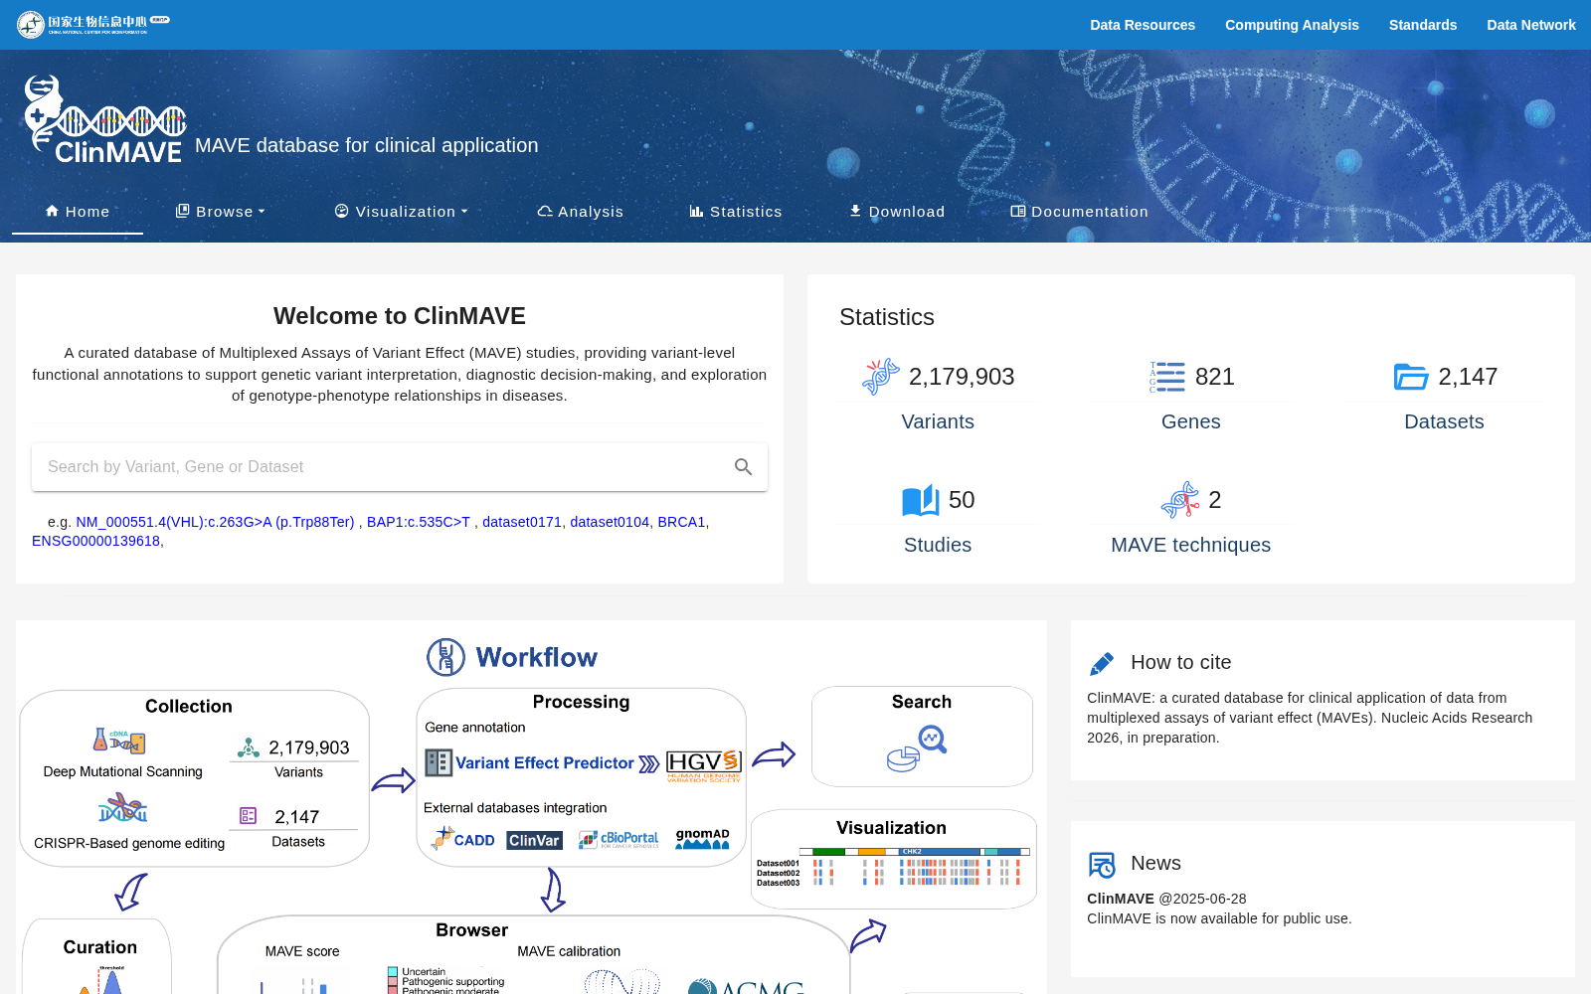The height and width of the screenshot is (994, 1591).
Task: Expand the Visualization dropdown menu
Action: pyautogui.click(x=401, y=212)
